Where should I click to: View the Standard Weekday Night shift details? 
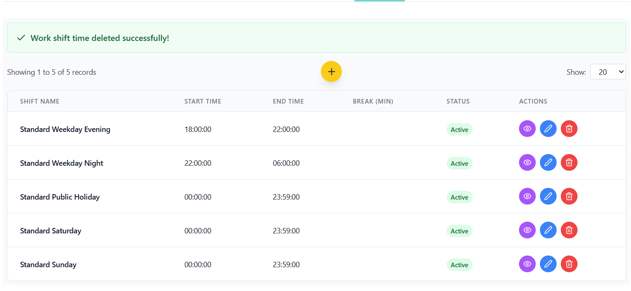coord(527,162)
